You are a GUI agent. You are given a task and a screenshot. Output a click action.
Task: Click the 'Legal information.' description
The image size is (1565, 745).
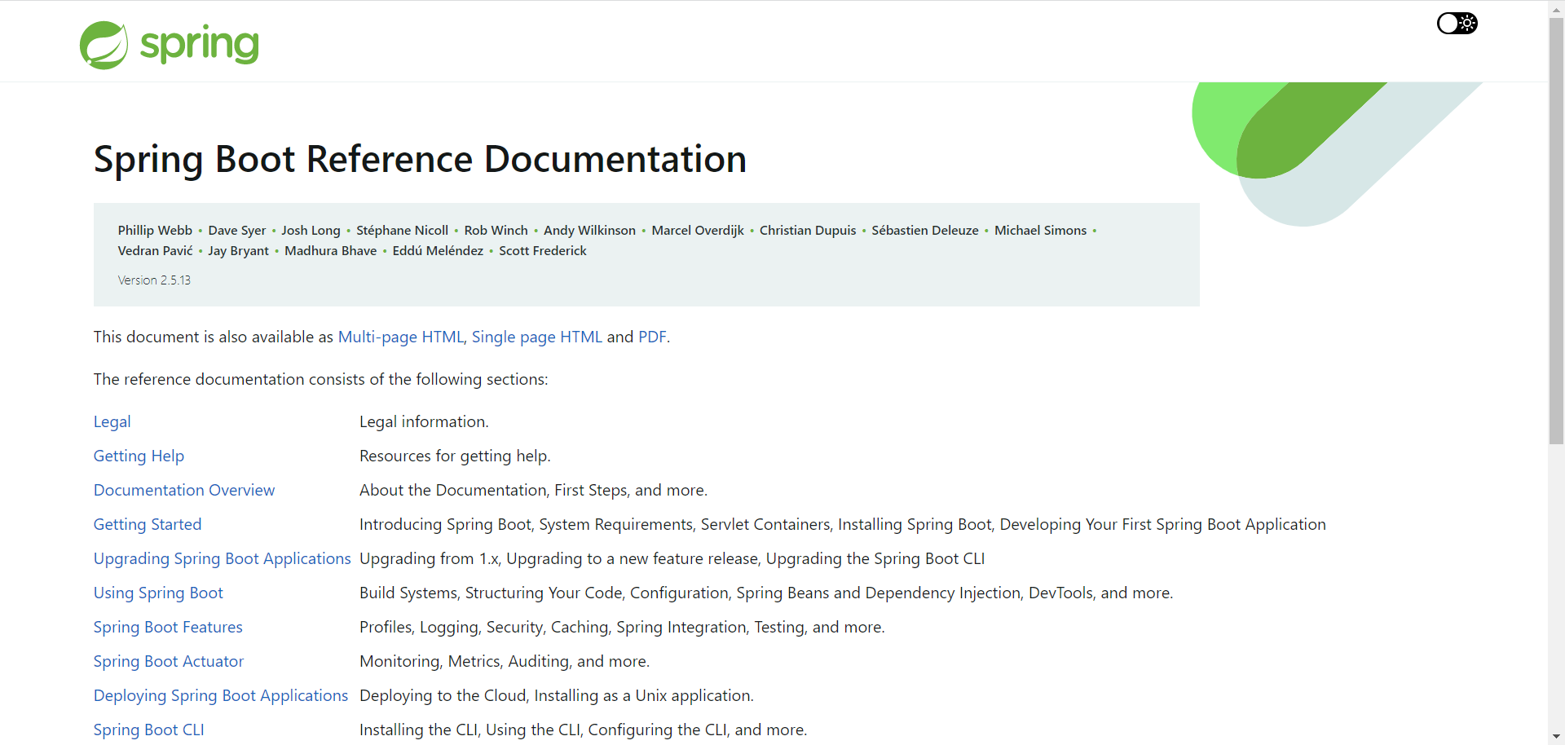(424, 421)
